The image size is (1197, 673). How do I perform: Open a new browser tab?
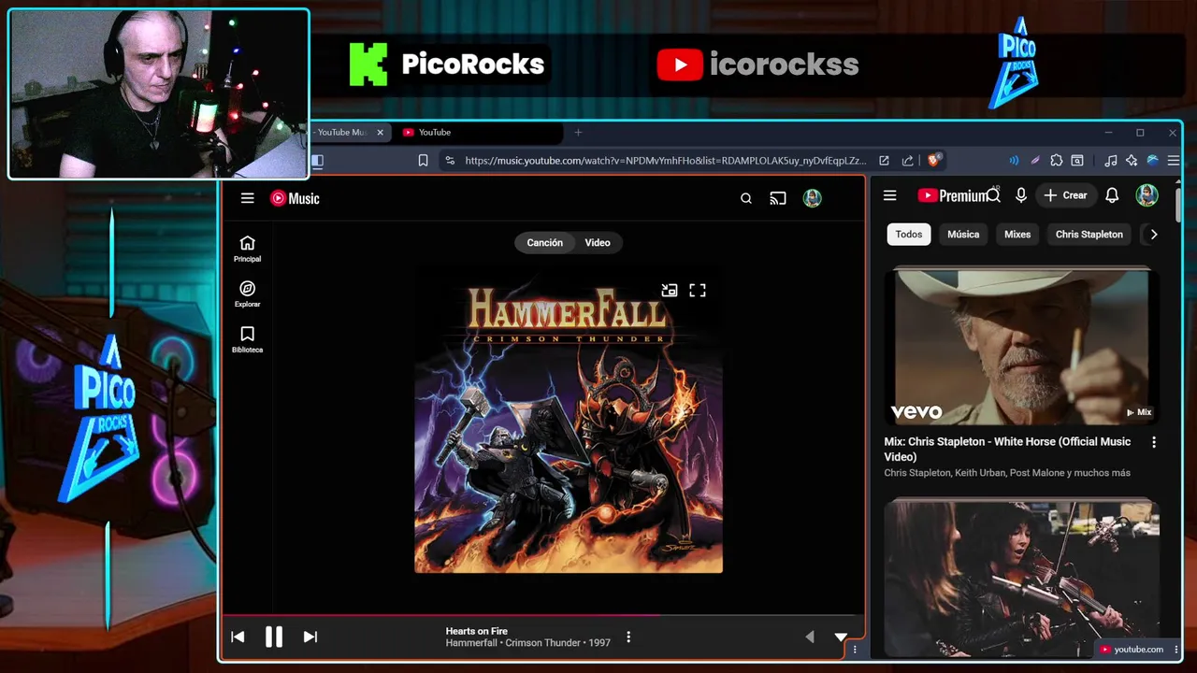point(578,133)
